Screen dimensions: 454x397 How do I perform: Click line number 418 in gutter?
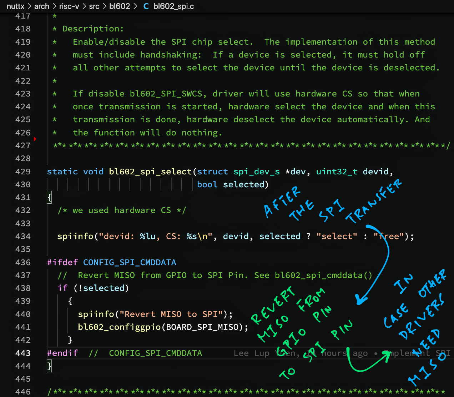pos(23,29)
